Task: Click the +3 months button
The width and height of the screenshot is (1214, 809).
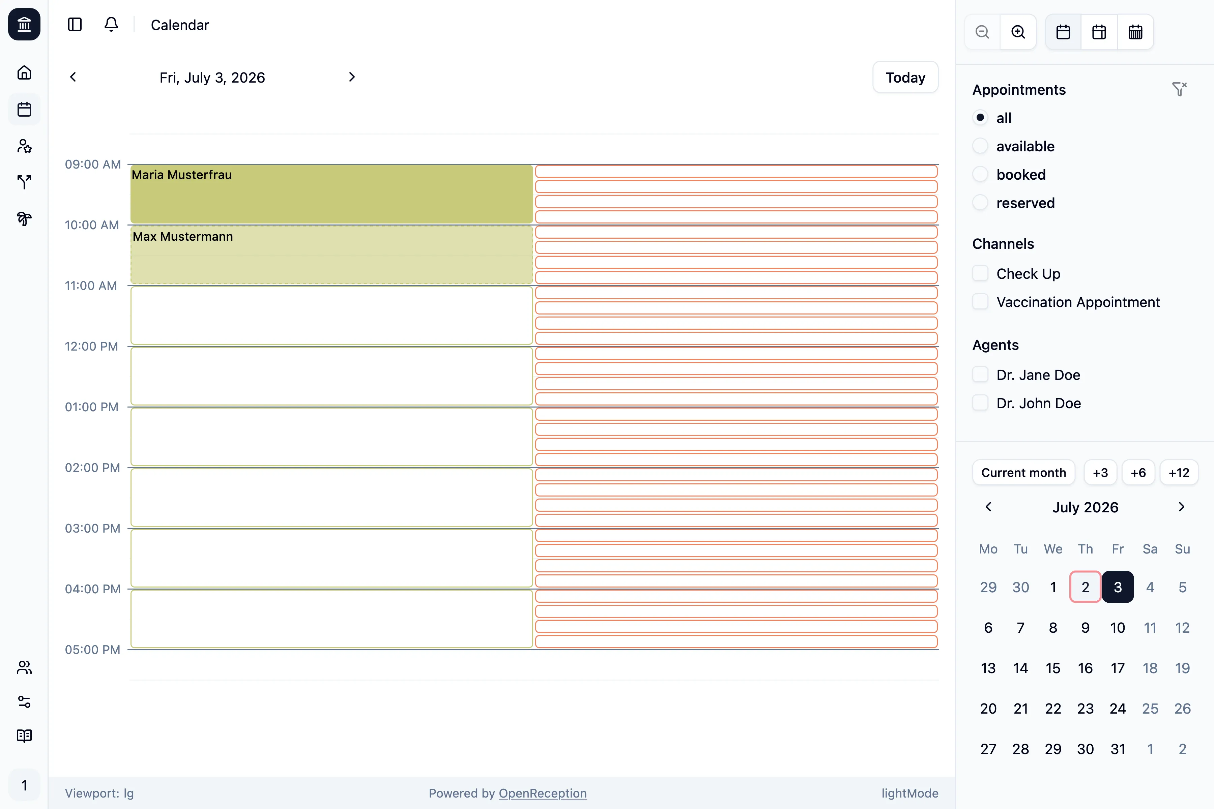Action: click(1100, 473)
